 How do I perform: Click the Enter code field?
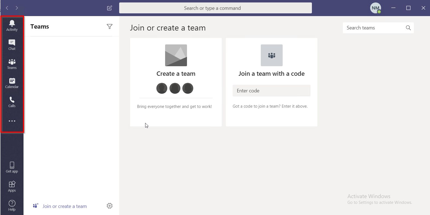271,91
